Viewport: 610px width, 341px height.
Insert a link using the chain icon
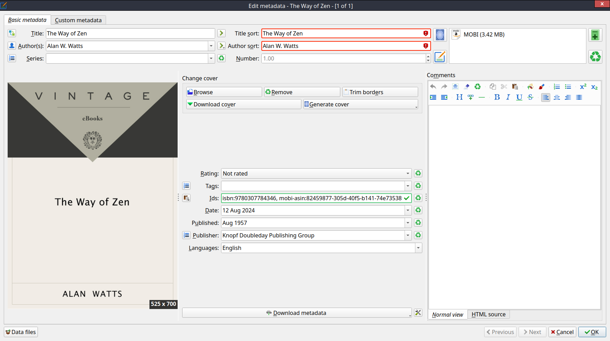coord(471,97)
